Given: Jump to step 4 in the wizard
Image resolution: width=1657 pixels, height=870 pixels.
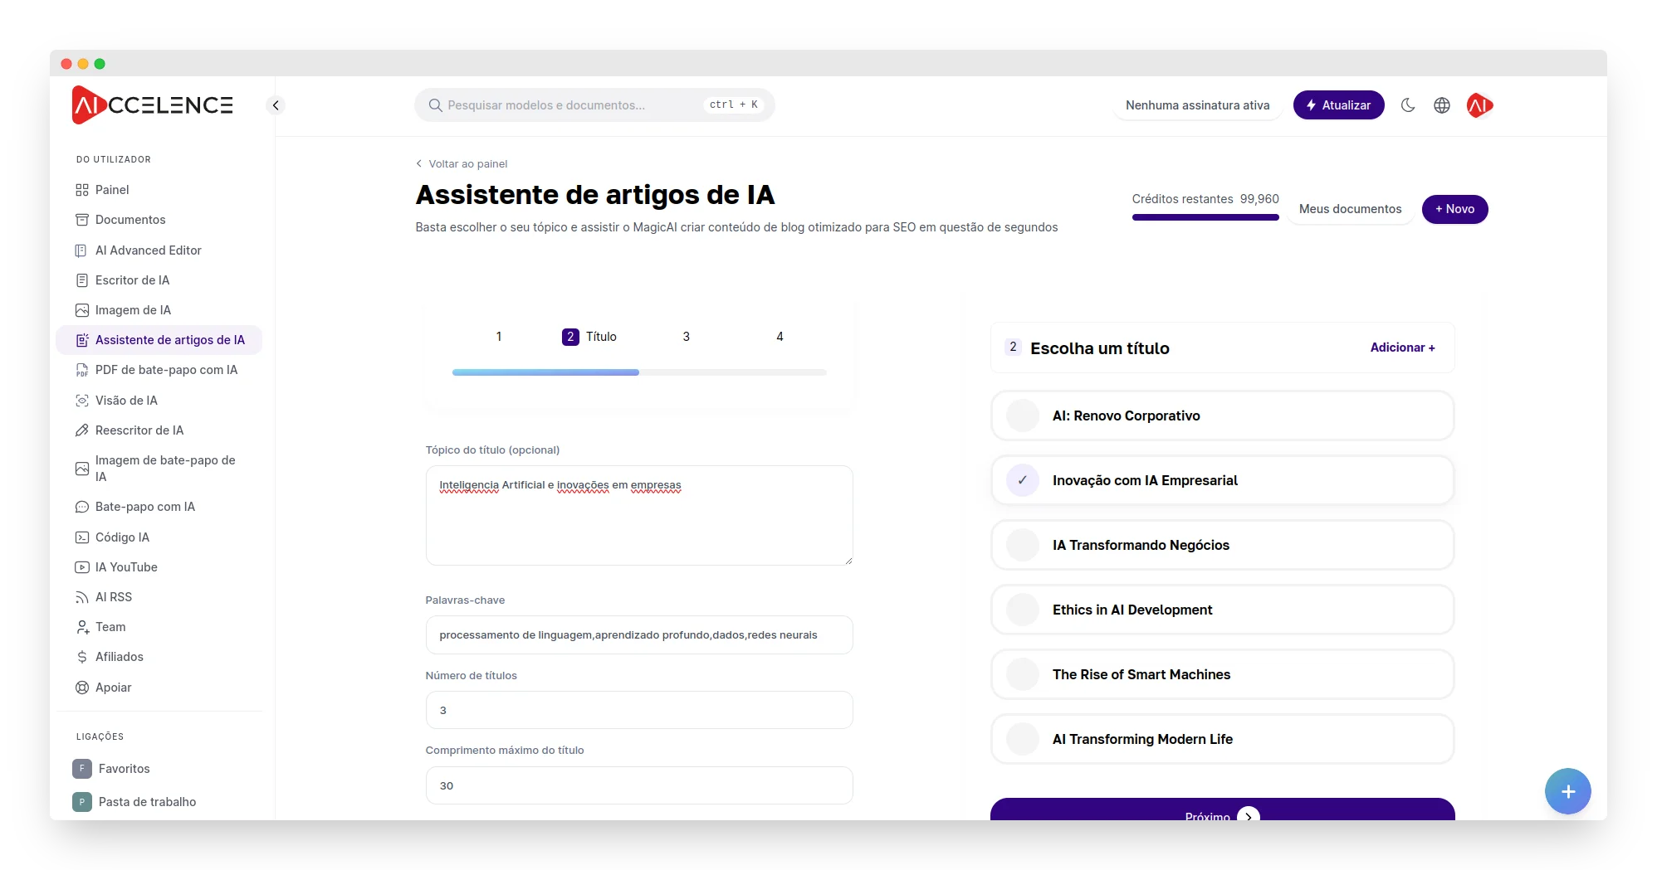Looking at the screenshot, I should click(x=780, y=337).
